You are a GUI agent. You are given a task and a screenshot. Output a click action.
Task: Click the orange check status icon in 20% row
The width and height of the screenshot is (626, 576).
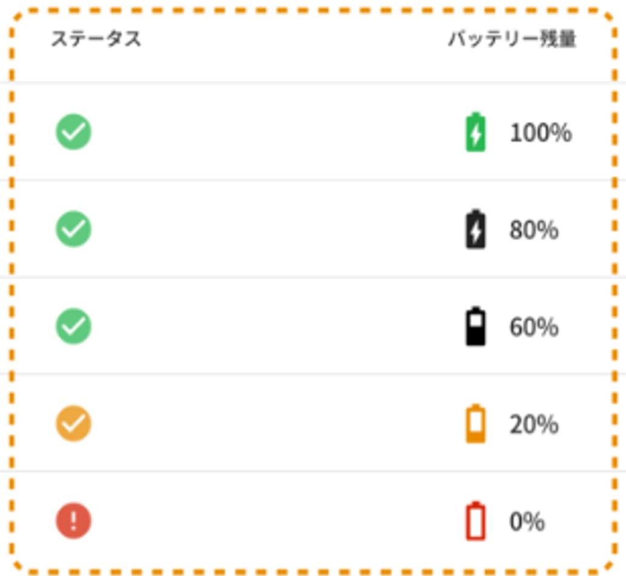[x=73, y=423]
